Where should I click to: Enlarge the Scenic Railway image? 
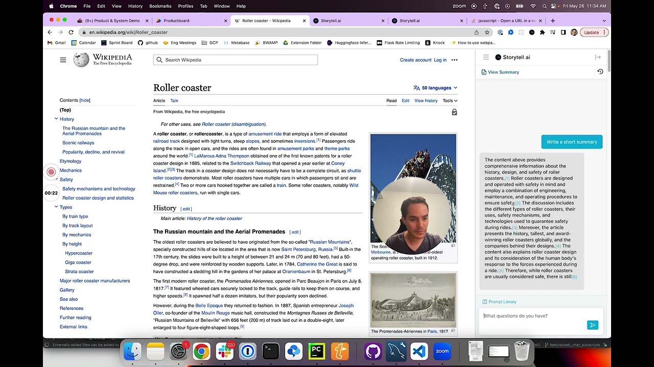(453, 246)
